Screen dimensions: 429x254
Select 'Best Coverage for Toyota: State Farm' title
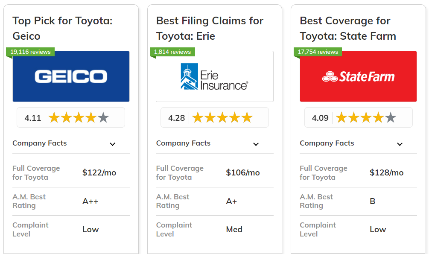click(x=348, y=28)
